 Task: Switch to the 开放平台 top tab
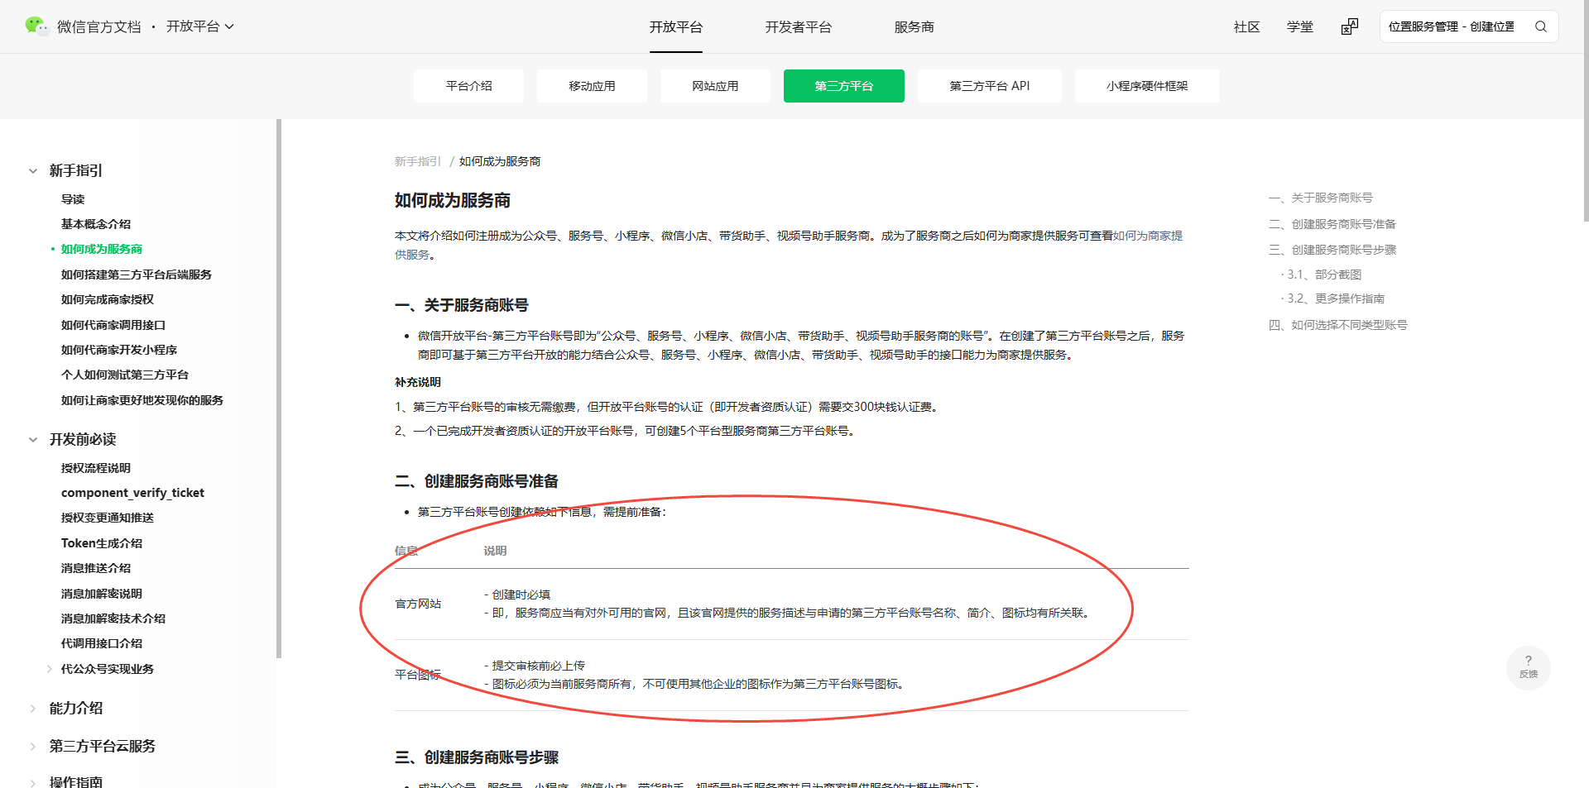(675, 27)
